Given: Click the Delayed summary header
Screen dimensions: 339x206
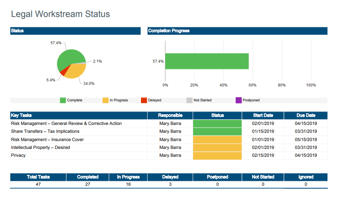Looking at the screenshot, I should pos(170,177).
